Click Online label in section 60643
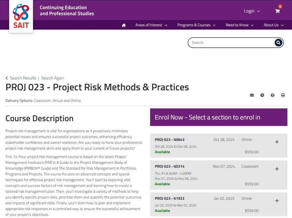The width and height of the screenshot is (292, 218). 247,140
